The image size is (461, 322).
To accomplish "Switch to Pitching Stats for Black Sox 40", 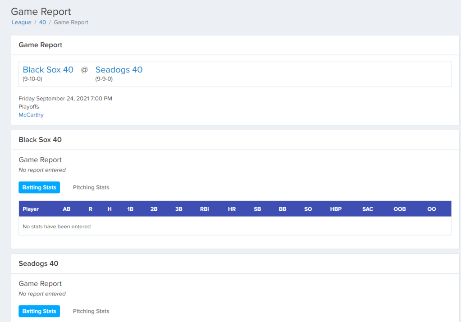I will [x=91, y=187].
